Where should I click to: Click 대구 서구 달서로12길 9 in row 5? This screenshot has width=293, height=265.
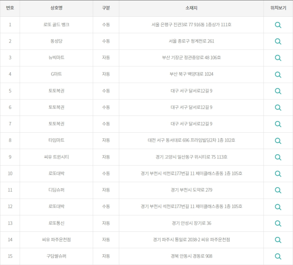[191, 90]
